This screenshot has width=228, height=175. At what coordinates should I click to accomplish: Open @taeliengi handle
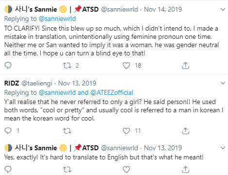coord(37,84)
